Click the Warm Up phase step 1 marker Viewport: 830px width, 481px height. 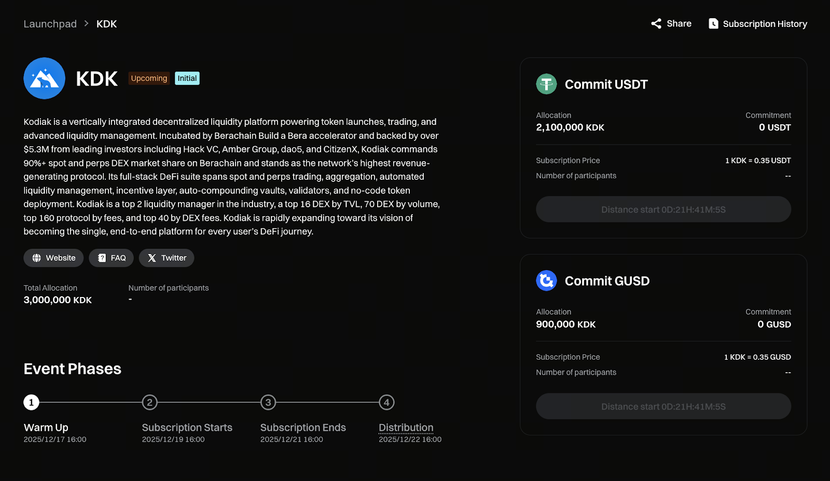(x=31, y=402)
